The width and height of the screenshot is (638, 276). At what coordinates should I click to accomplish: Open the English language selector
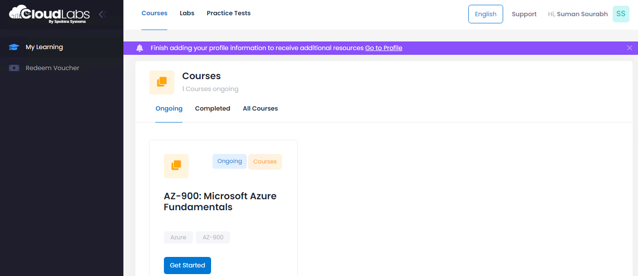pos(486,14)
